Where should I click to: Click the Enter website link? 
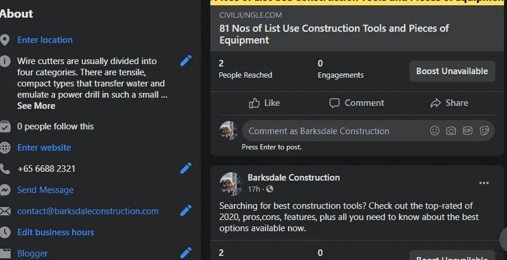(x=44, y=147)
